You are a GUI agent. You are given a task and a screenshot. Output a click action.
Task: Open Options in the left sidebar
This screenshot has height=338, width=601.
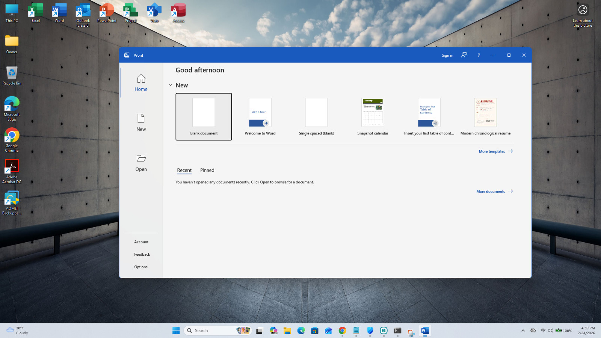pos(141,267)
